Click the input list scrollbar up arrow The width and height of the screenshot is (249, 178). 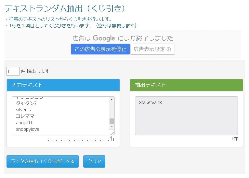click(112, 100)
